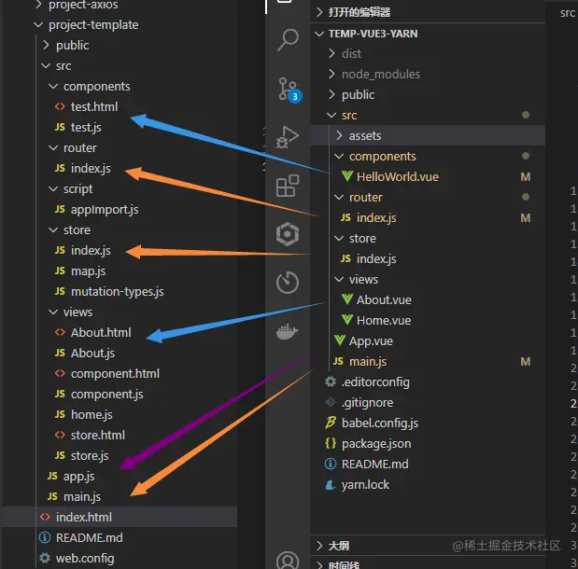The image size is (578, 569).
Task: Click the hexagon extension icon in the activity bar
Action: pos(288,234)
